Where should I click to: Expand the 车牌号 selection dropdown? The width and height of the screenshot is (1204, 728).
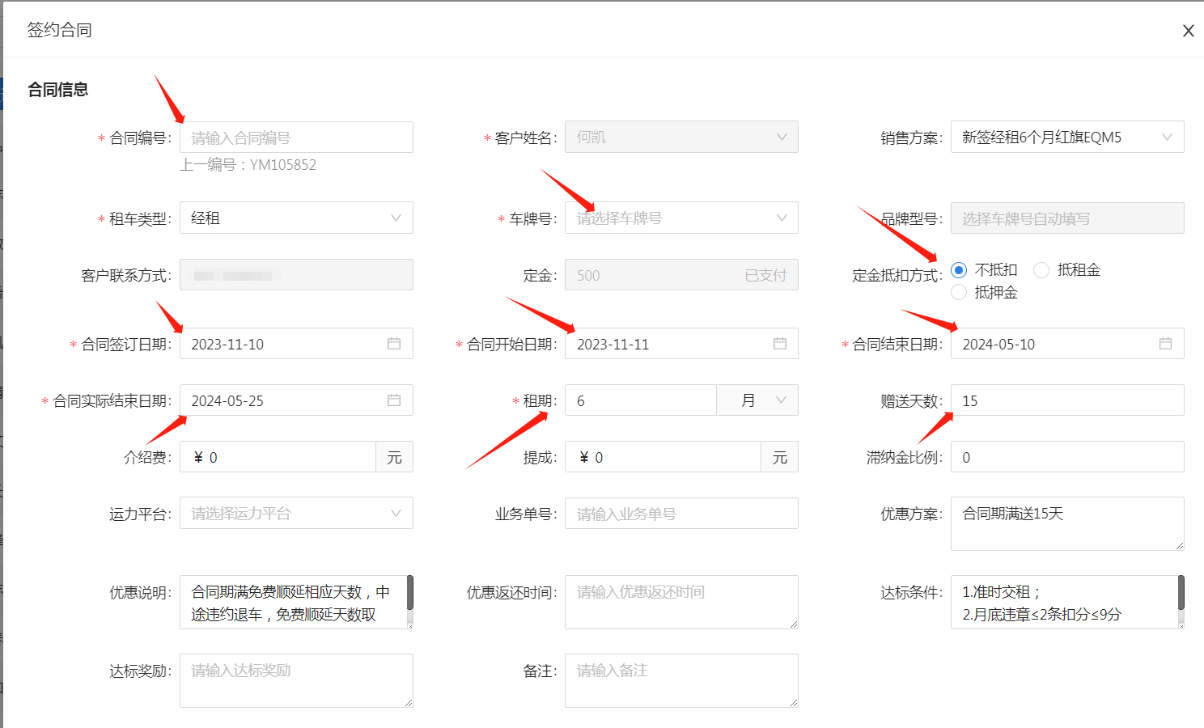(x=681, y=218)
